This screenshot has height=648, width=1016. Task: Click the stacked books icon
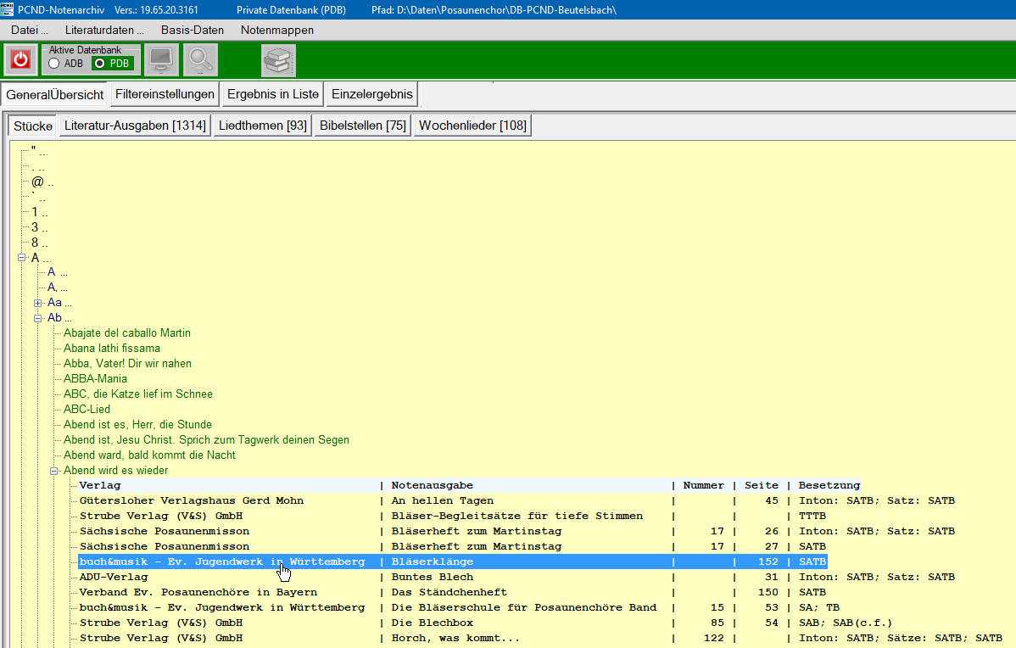pyautogui.click(x=278, y=60)
